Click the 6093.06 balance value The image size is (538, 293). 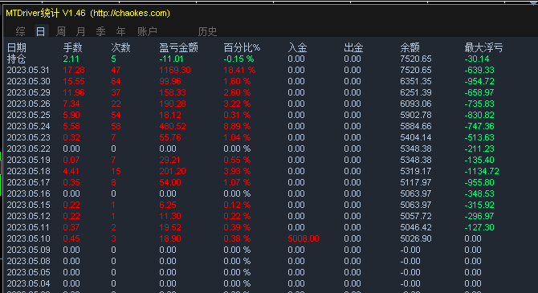coord(416,104)
